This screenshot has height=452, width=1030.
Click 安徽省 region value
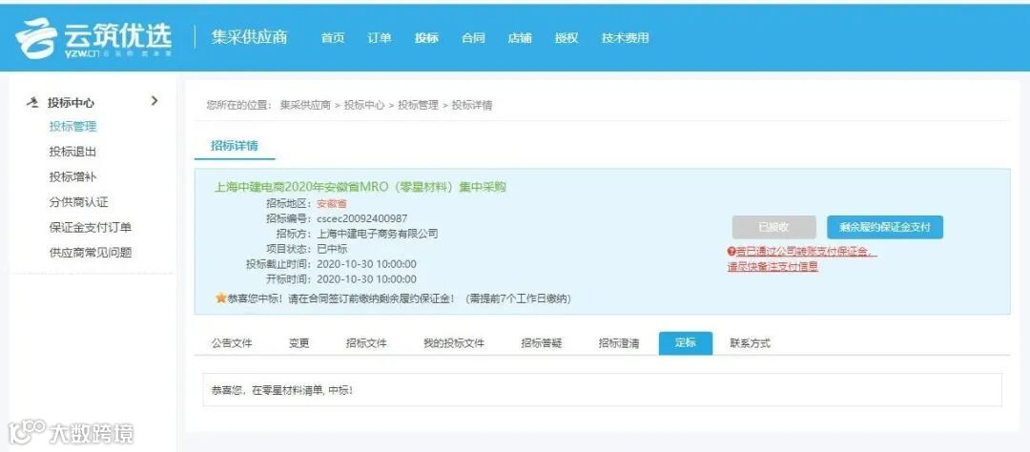332,203
